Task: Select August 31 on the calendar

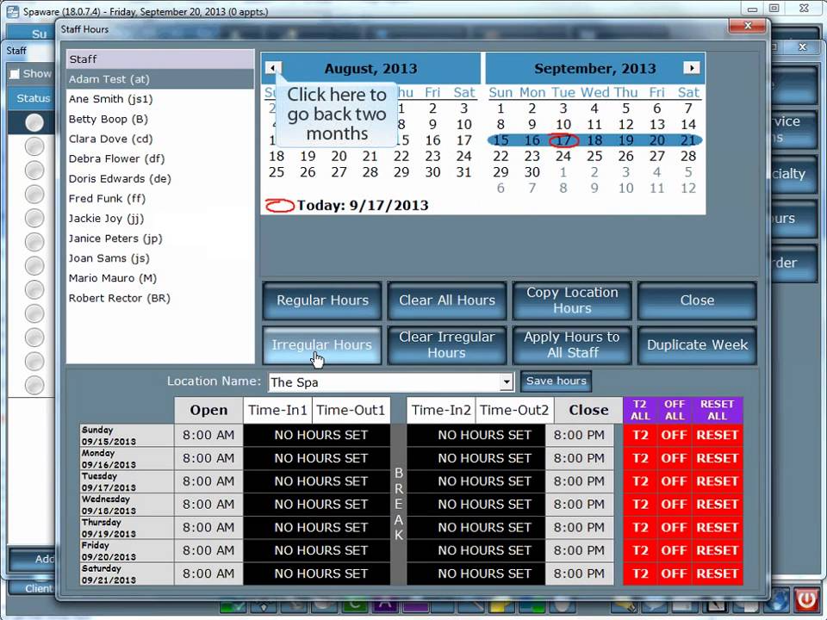Action: click(463, 172)
